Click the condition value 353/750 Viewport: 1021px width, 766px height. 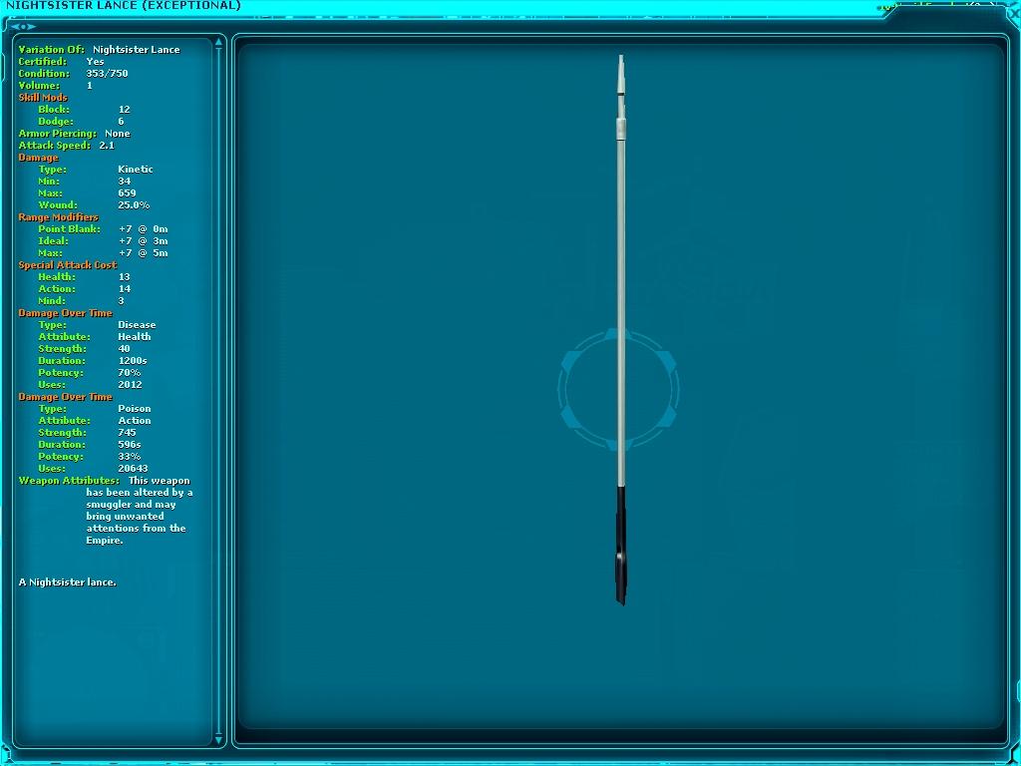click(x=107, y=74)
